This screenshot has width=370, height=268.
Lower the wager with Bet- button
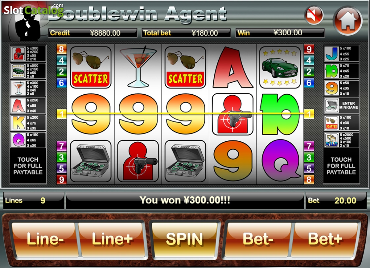click(x=258, y=239)
